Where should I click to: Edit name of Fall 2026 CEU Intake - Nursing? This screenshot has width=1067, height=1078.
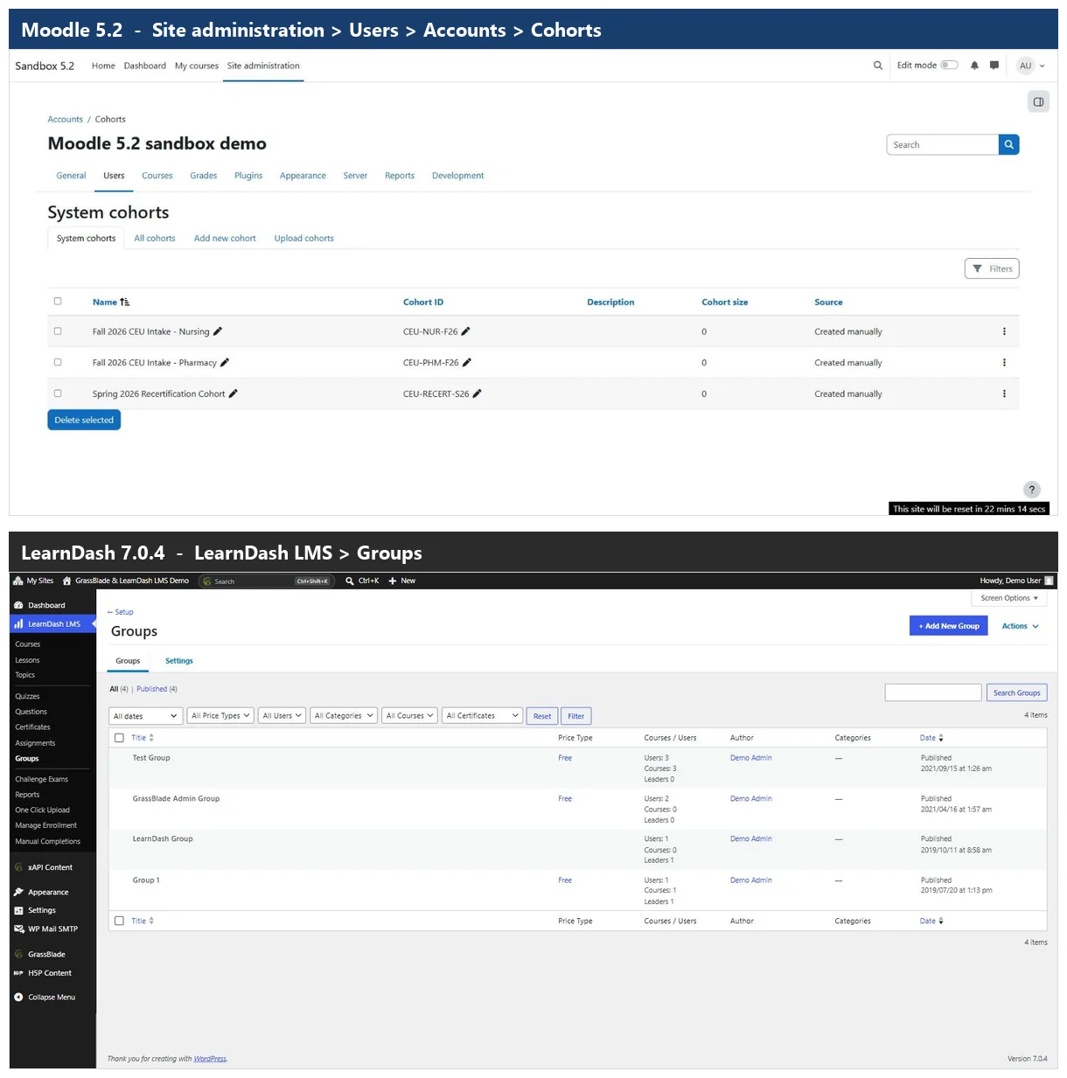coord(218,331)
